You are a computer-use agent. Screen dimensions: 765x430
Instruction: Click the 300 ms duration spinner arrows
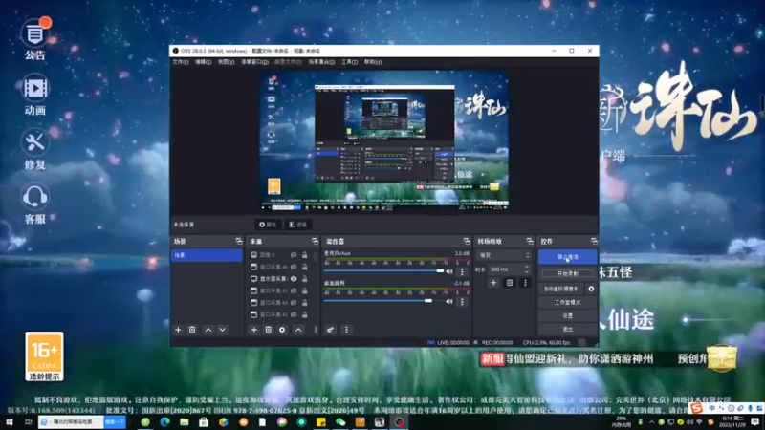point(527,269)
